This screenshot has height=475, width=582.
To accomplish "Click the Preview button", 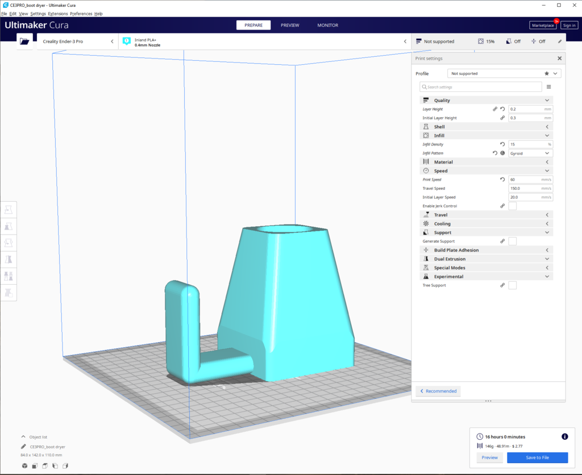I will [489, 457].
